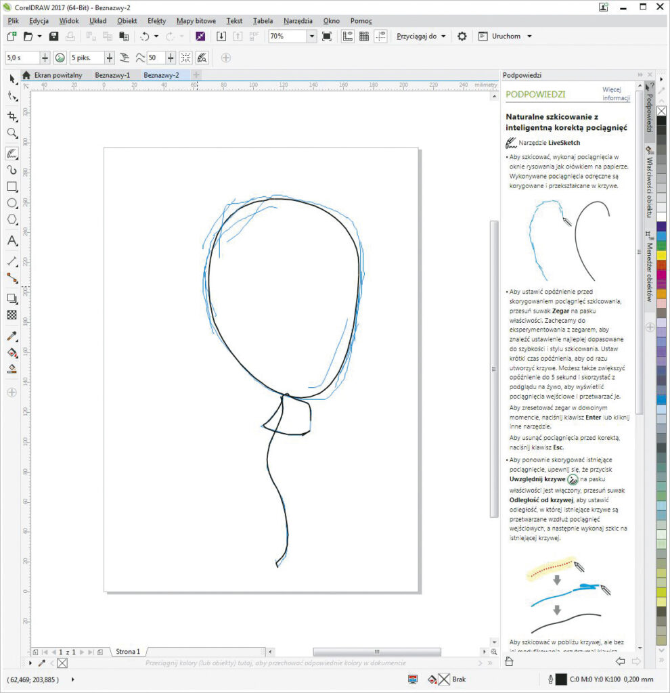Open the Narzędzia menu
Viewport: 670px width, 693px height.
click(298, 21)
